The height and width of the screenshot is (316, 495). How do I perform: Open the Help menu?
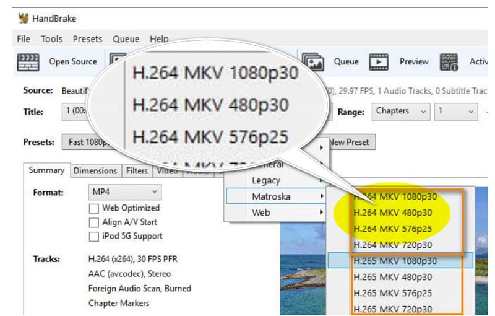[159, 39]
